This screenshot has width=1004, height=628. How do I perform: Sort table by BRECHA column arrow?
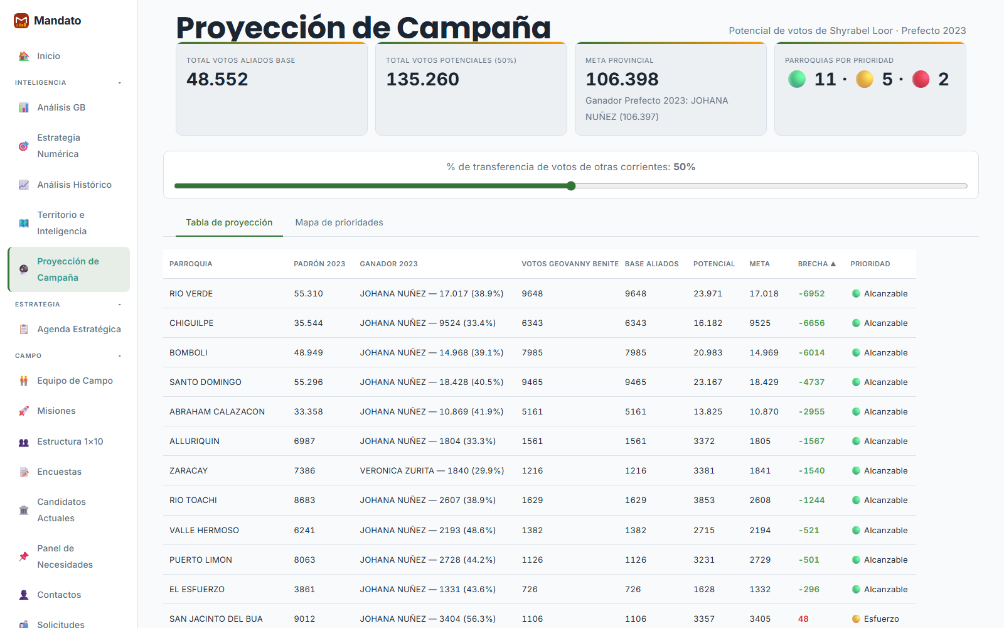(833, 264)
